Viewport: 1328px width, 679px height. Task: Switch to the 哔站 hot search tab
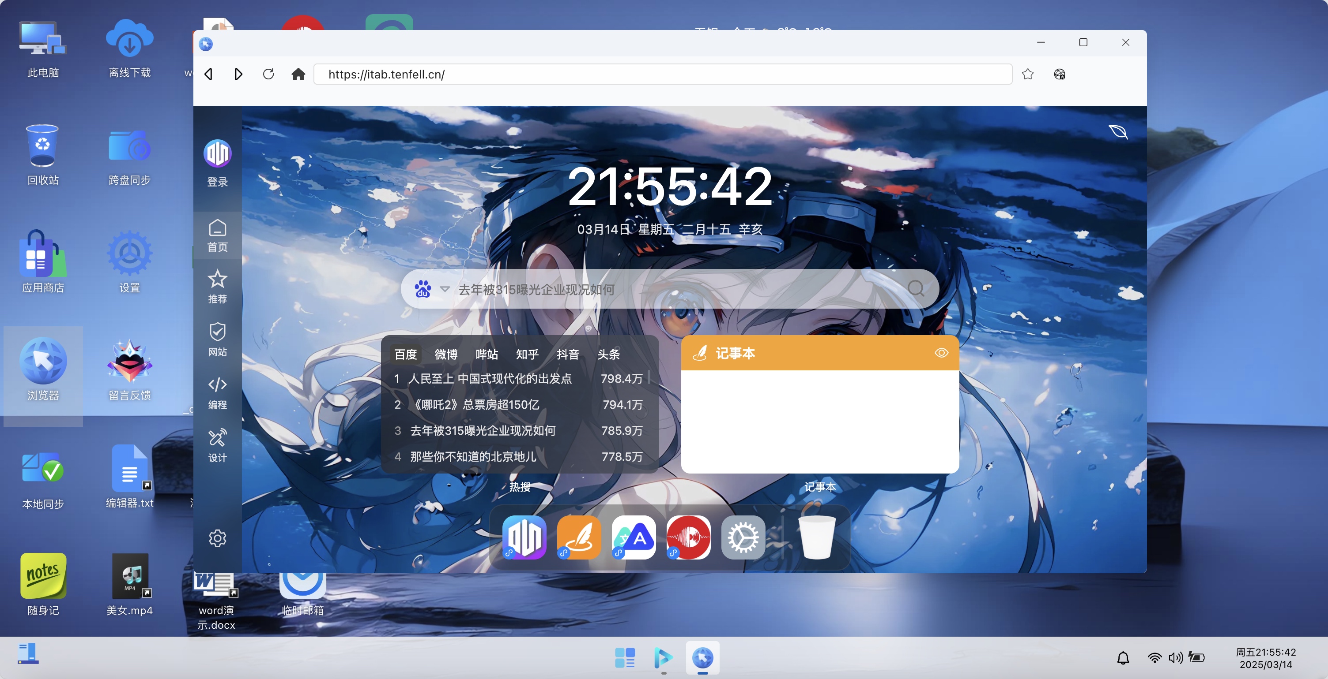click(x=487, y=354)
